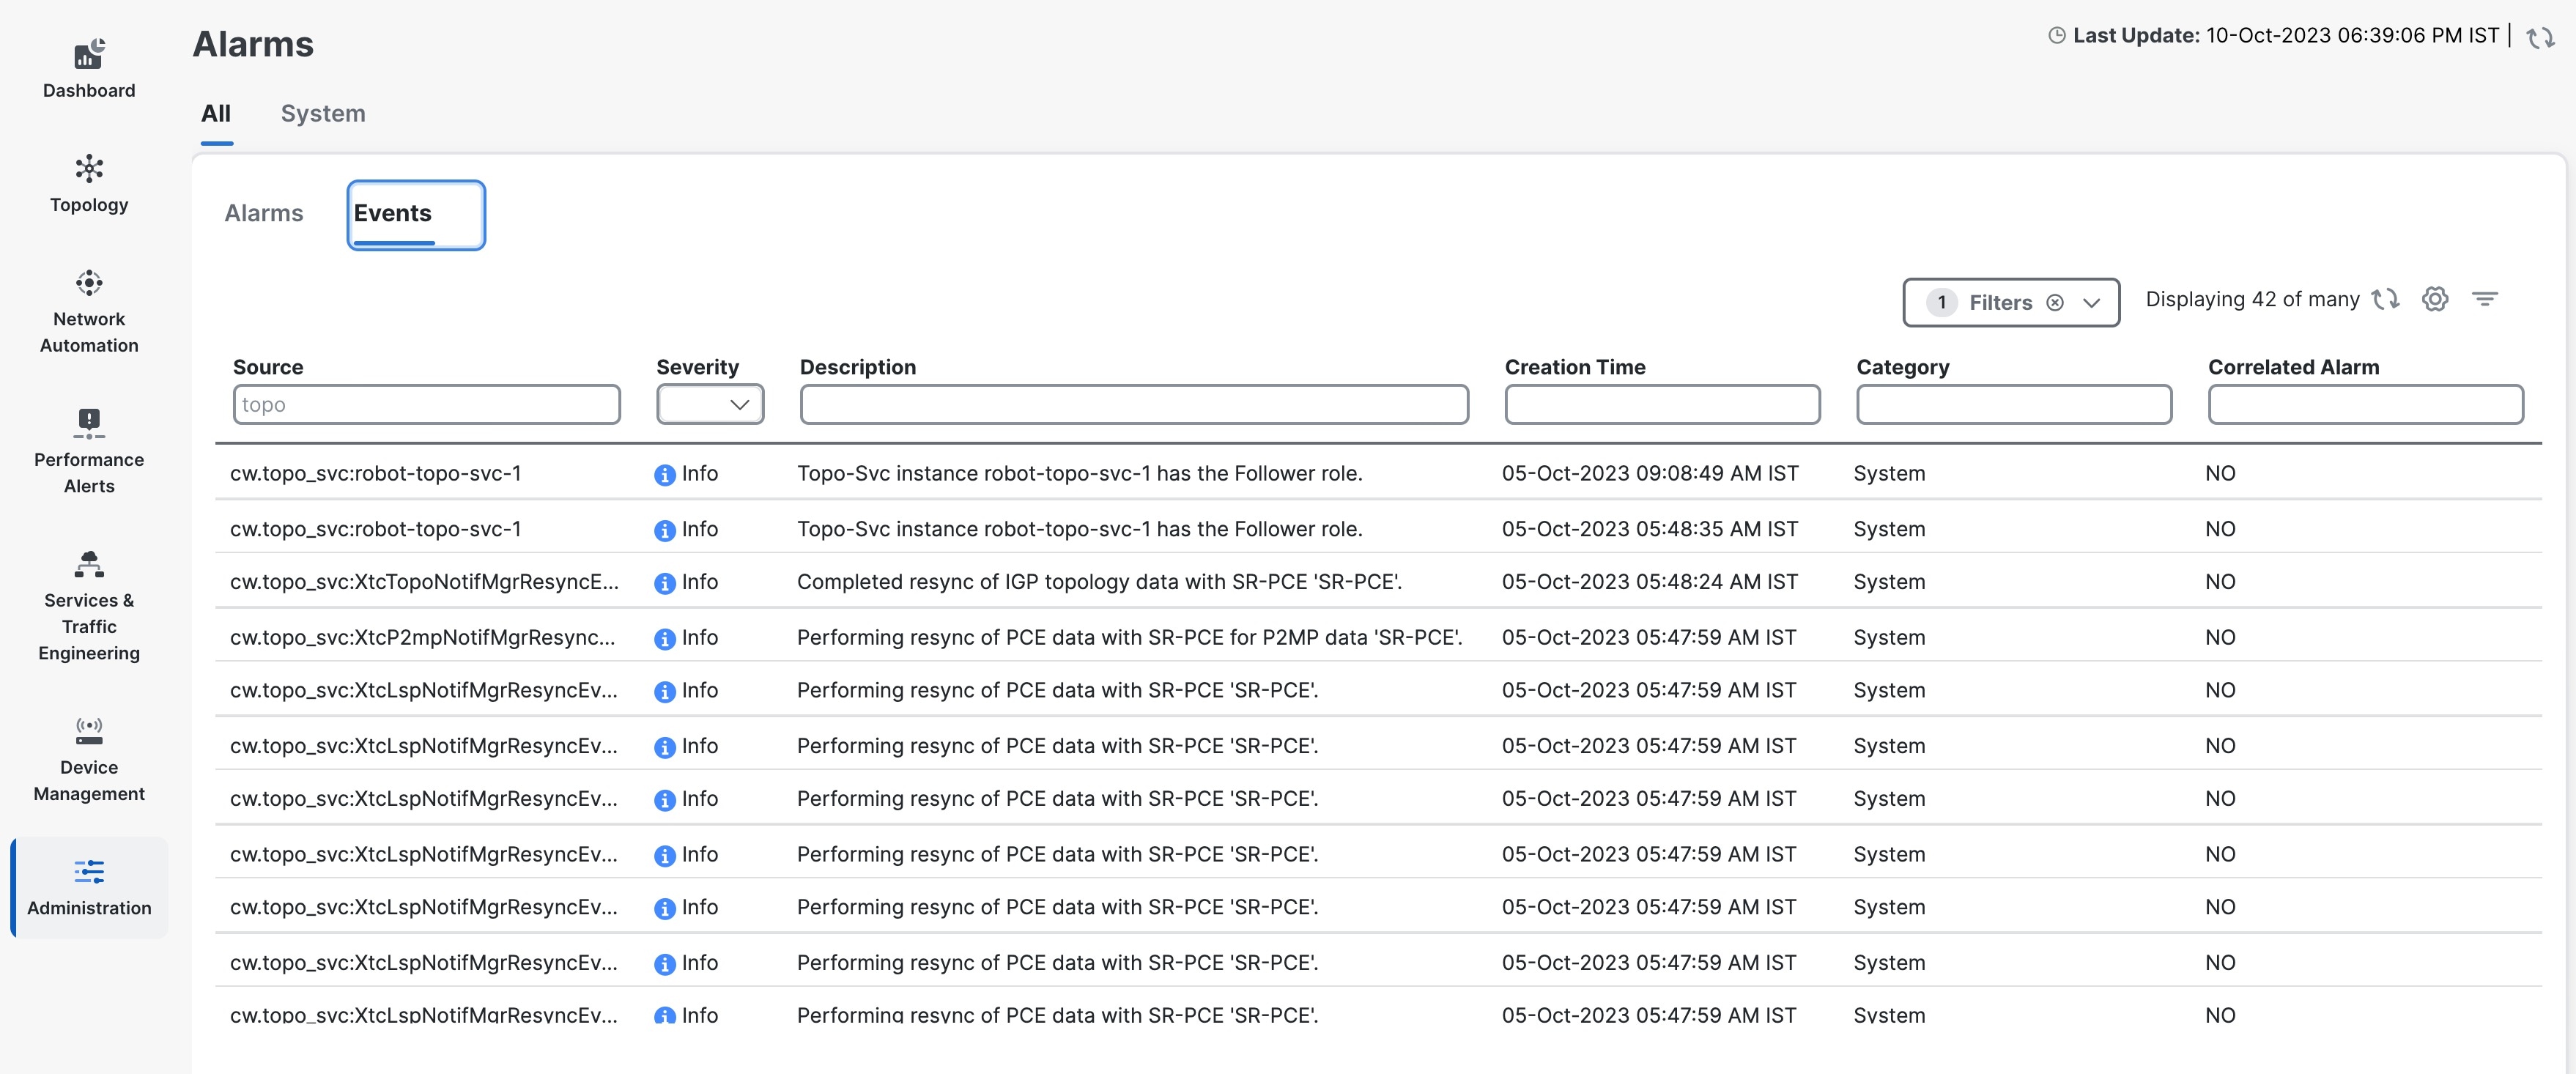The width and height of the screenshot is (2576, 1074).
Task: Click Info icon of the P2MP resync row
Action: coord(664,640)
